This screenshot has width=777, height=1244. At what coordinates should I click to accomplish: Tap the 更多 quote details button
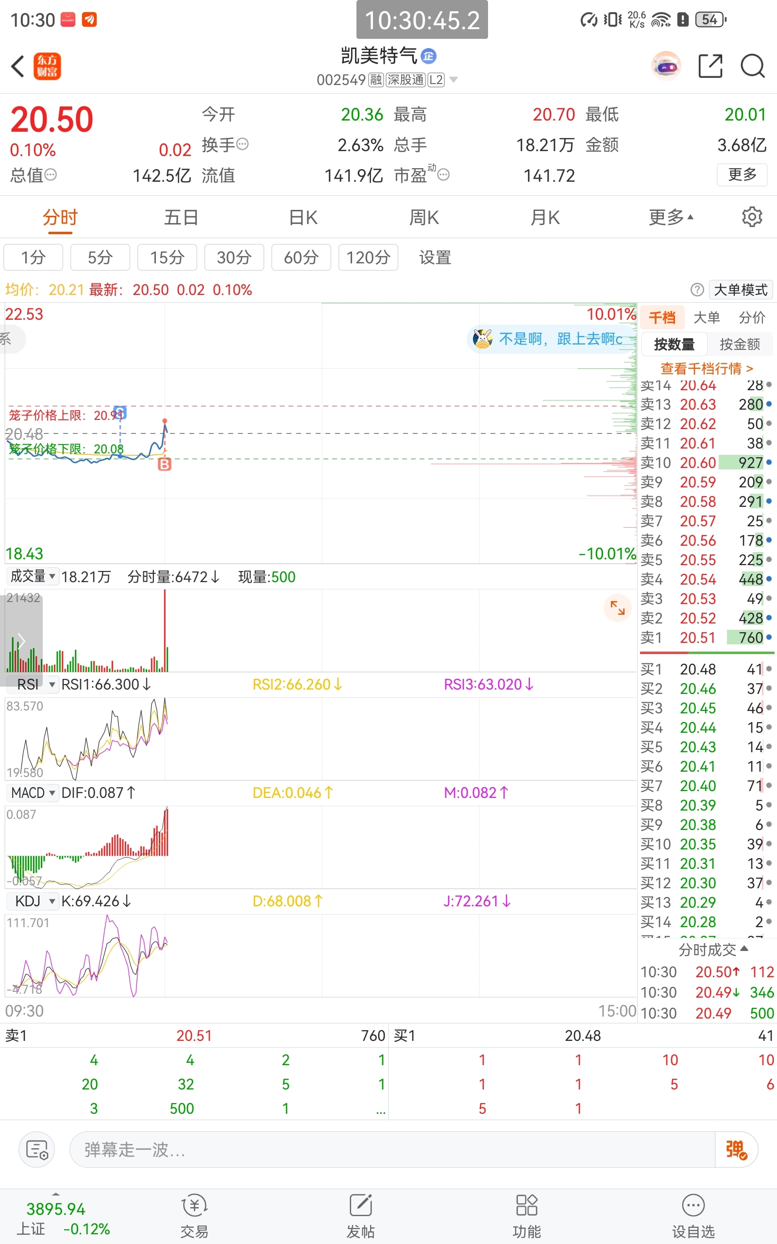742,175
